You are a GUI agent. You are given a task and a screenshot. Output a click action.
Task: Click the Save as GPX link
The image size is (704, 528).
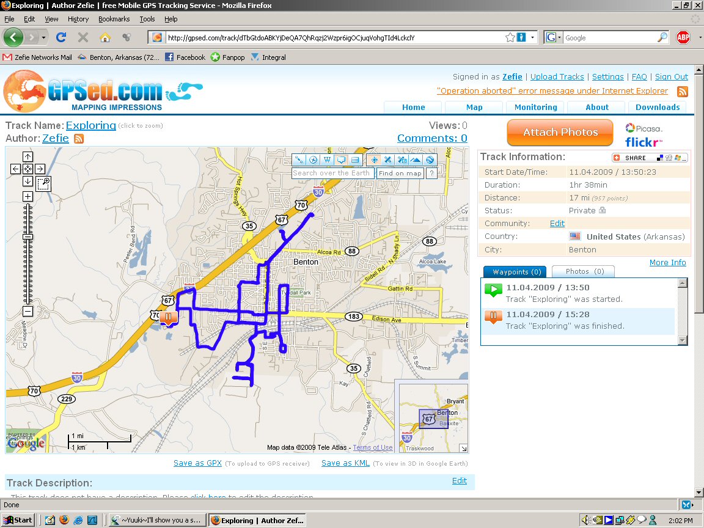pos(197,463)
